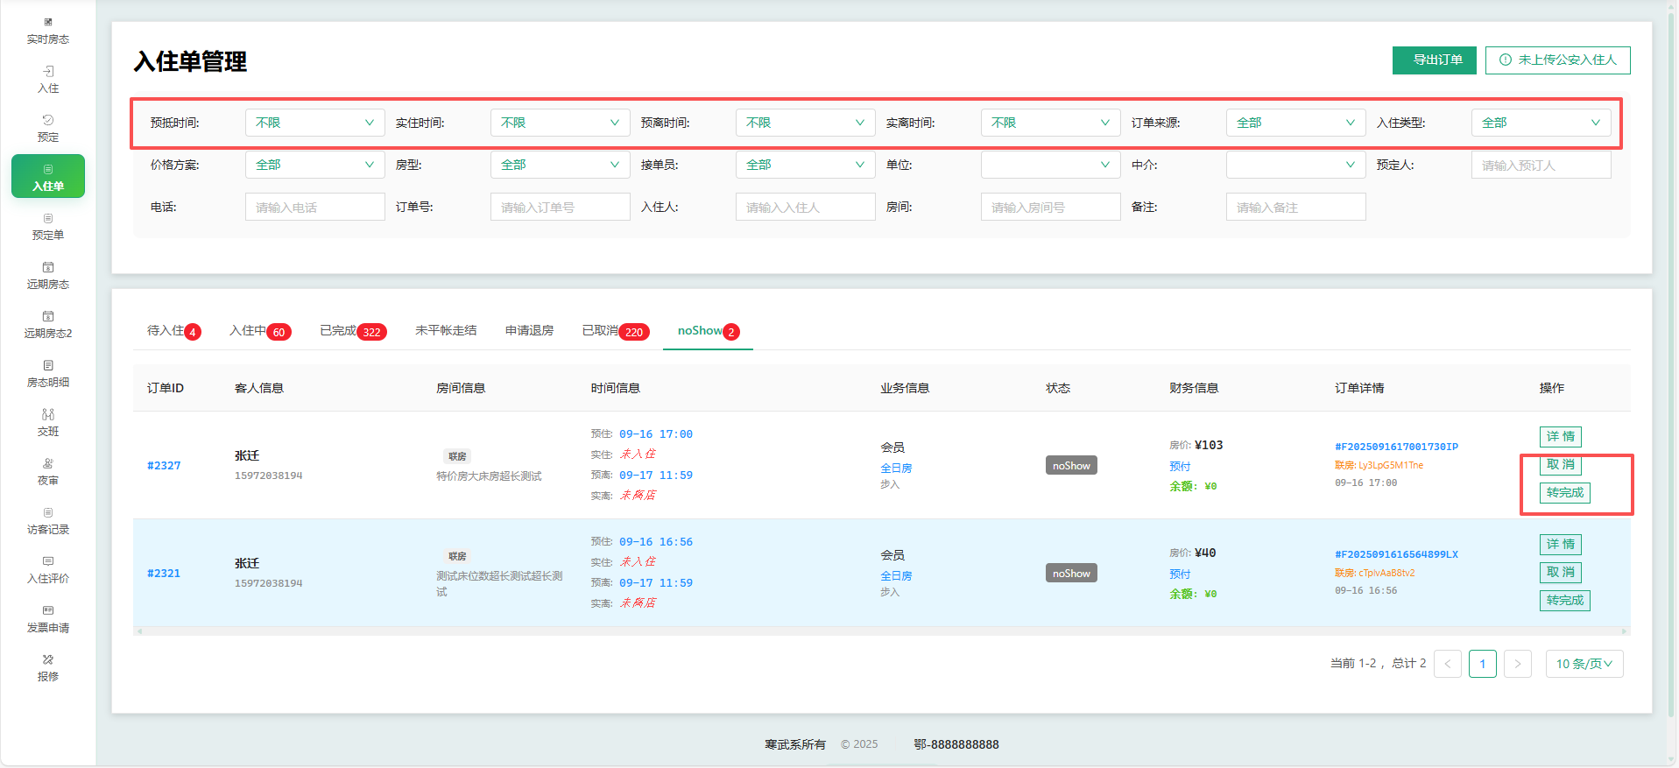Open the 10 条/页 page size selector
Viewport: 1679px width, 768px height.
click(1584, 664)
